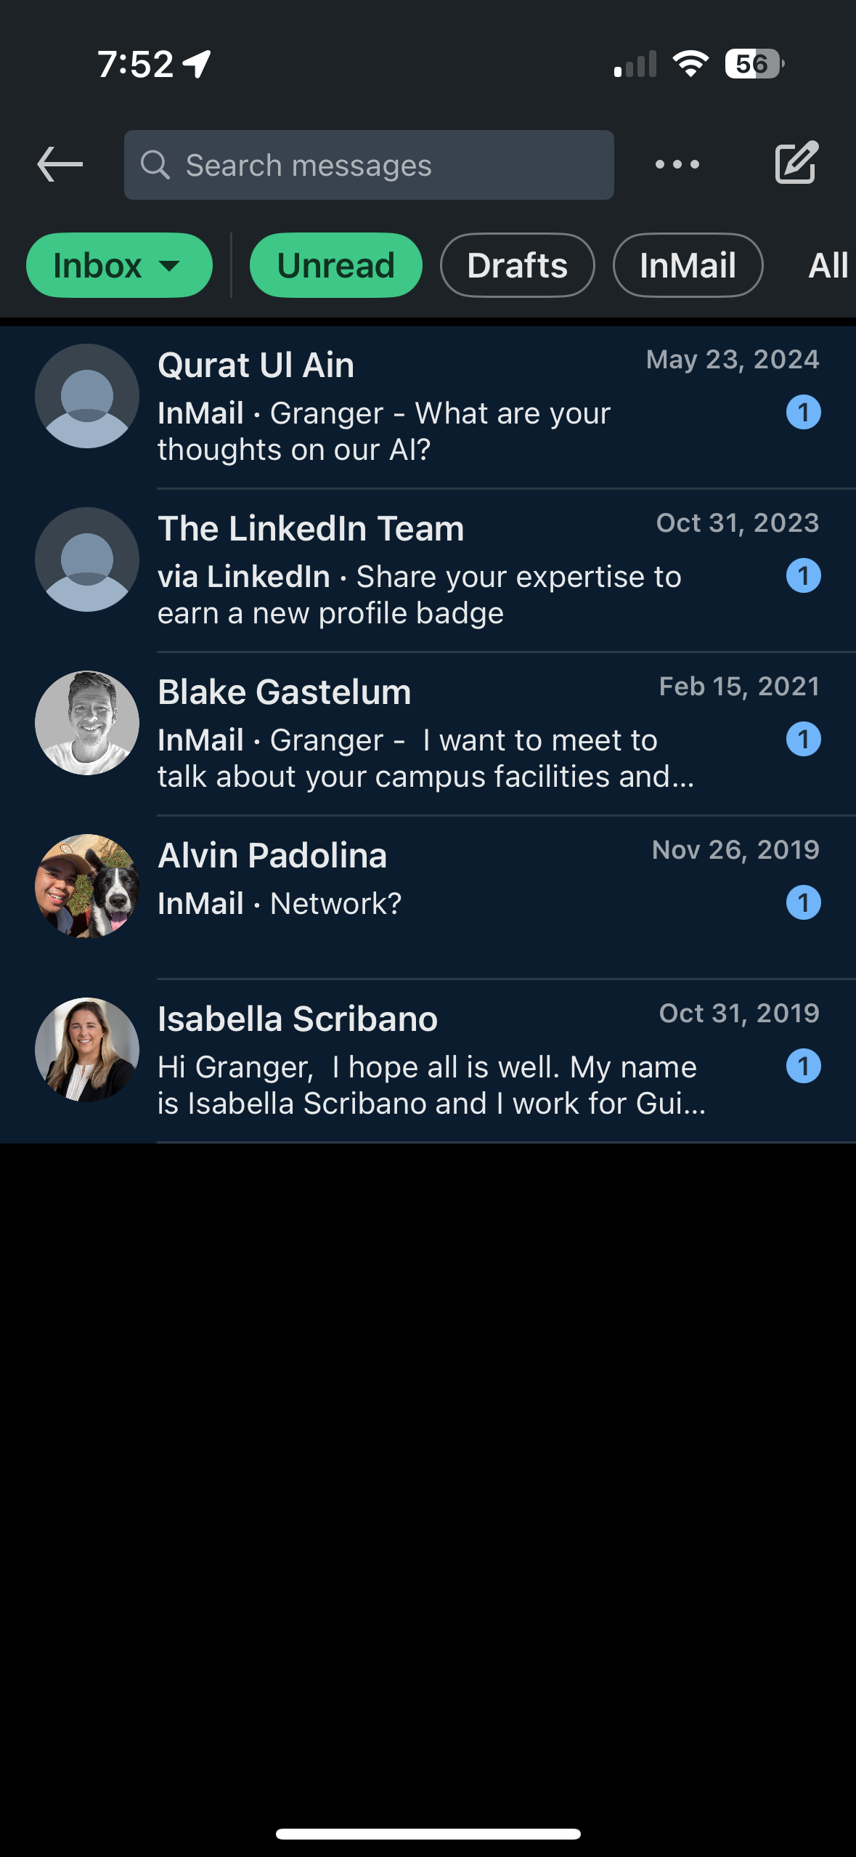The image size is (856, 1857).
Task: Tap Alvin Padolina's unread badge
Action: pyautogui.click(x=803, y=903)
